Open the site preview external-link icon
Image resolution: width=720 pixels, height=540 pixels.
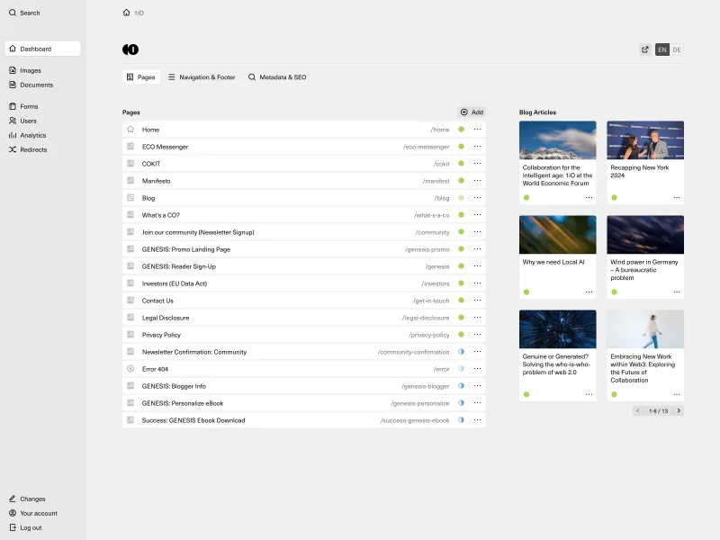coord(643,49)
